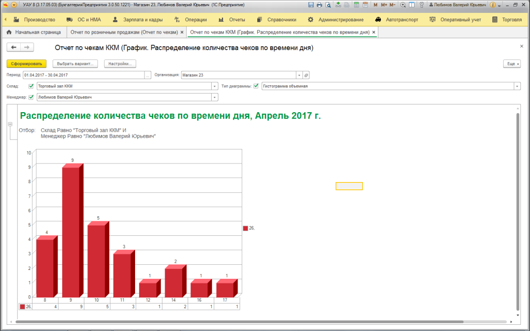Switch to Отчет по розничным продажам tab
The width and height of the screenshot is (530, 331).
click(x=124, y=33)
